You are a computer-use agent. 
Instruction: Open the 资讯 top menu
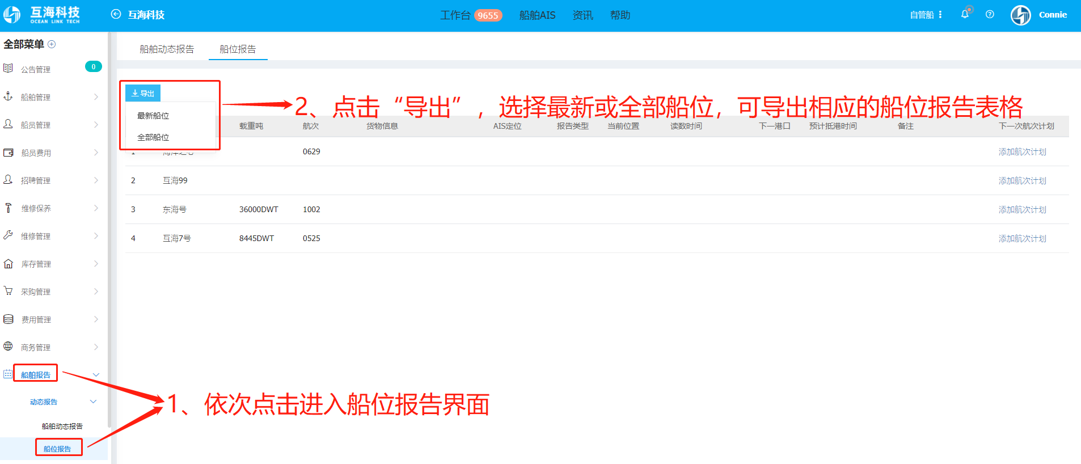tap(582, 15)
